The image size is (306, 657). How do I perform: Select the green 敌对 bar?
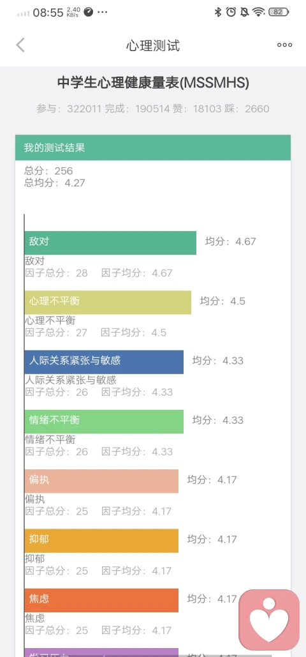coord(110,243)
